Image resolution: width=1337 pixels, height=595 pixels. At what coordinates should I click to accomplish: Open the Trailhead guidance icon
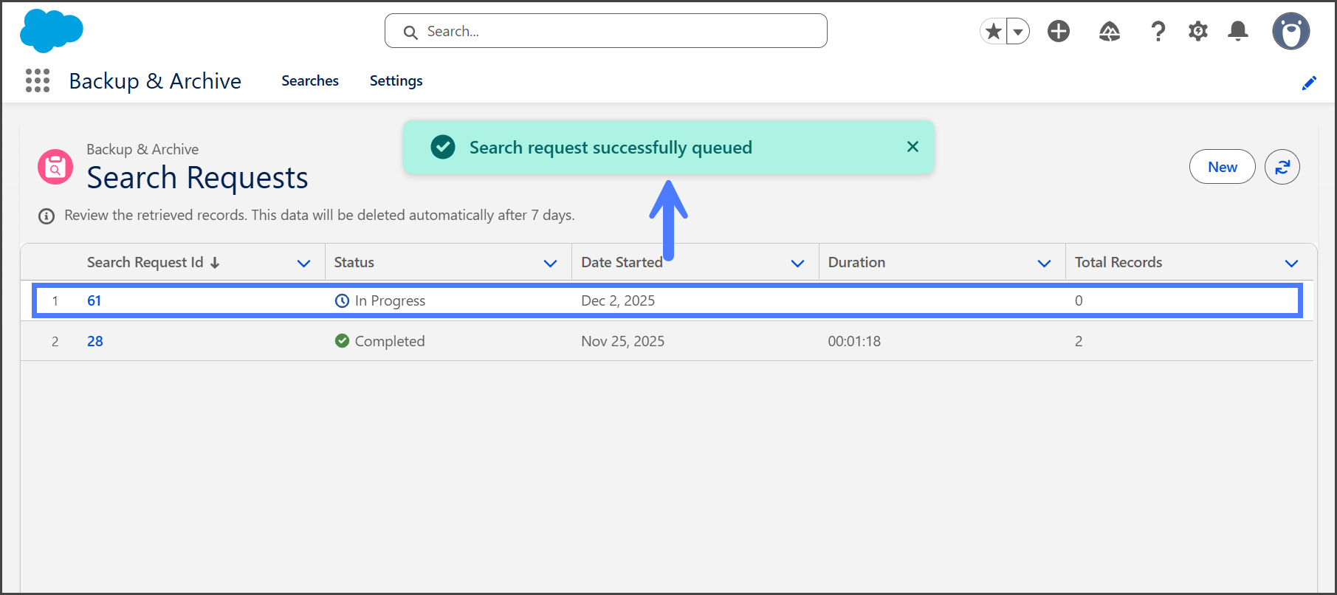click(x=1109, y=31)
